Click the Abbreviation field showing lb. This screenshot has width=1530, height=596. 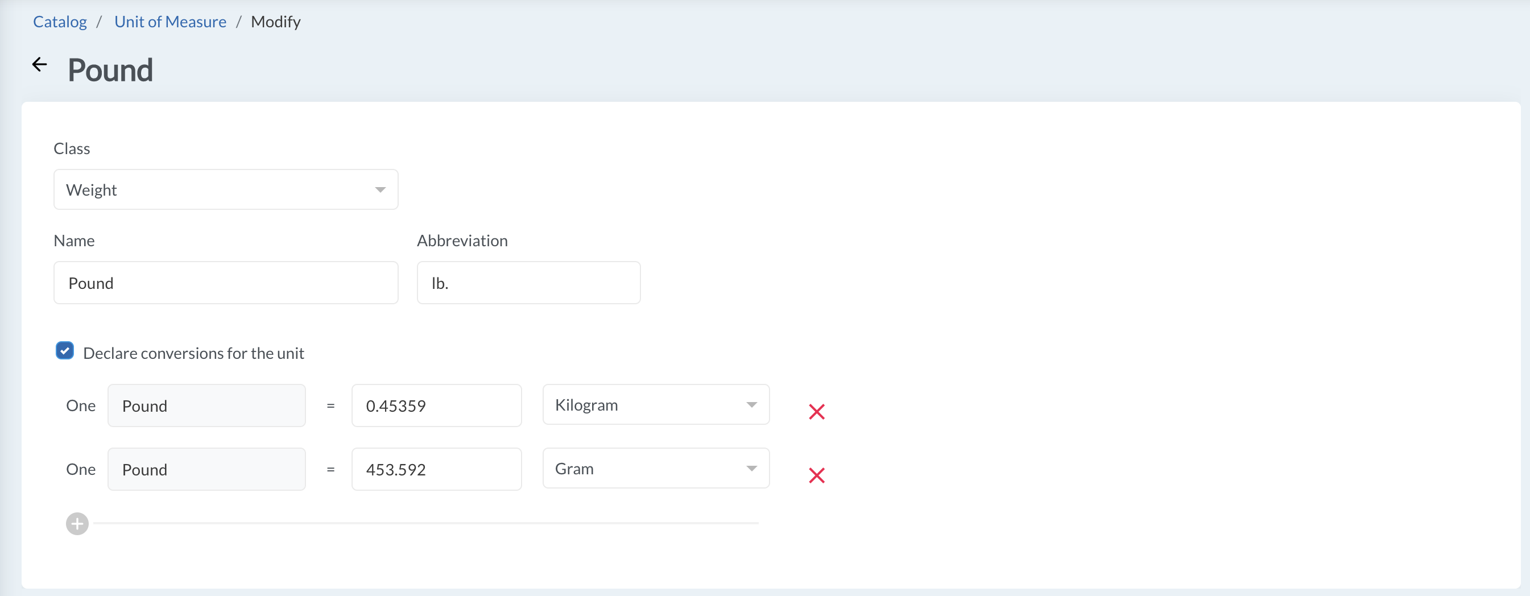528,283
